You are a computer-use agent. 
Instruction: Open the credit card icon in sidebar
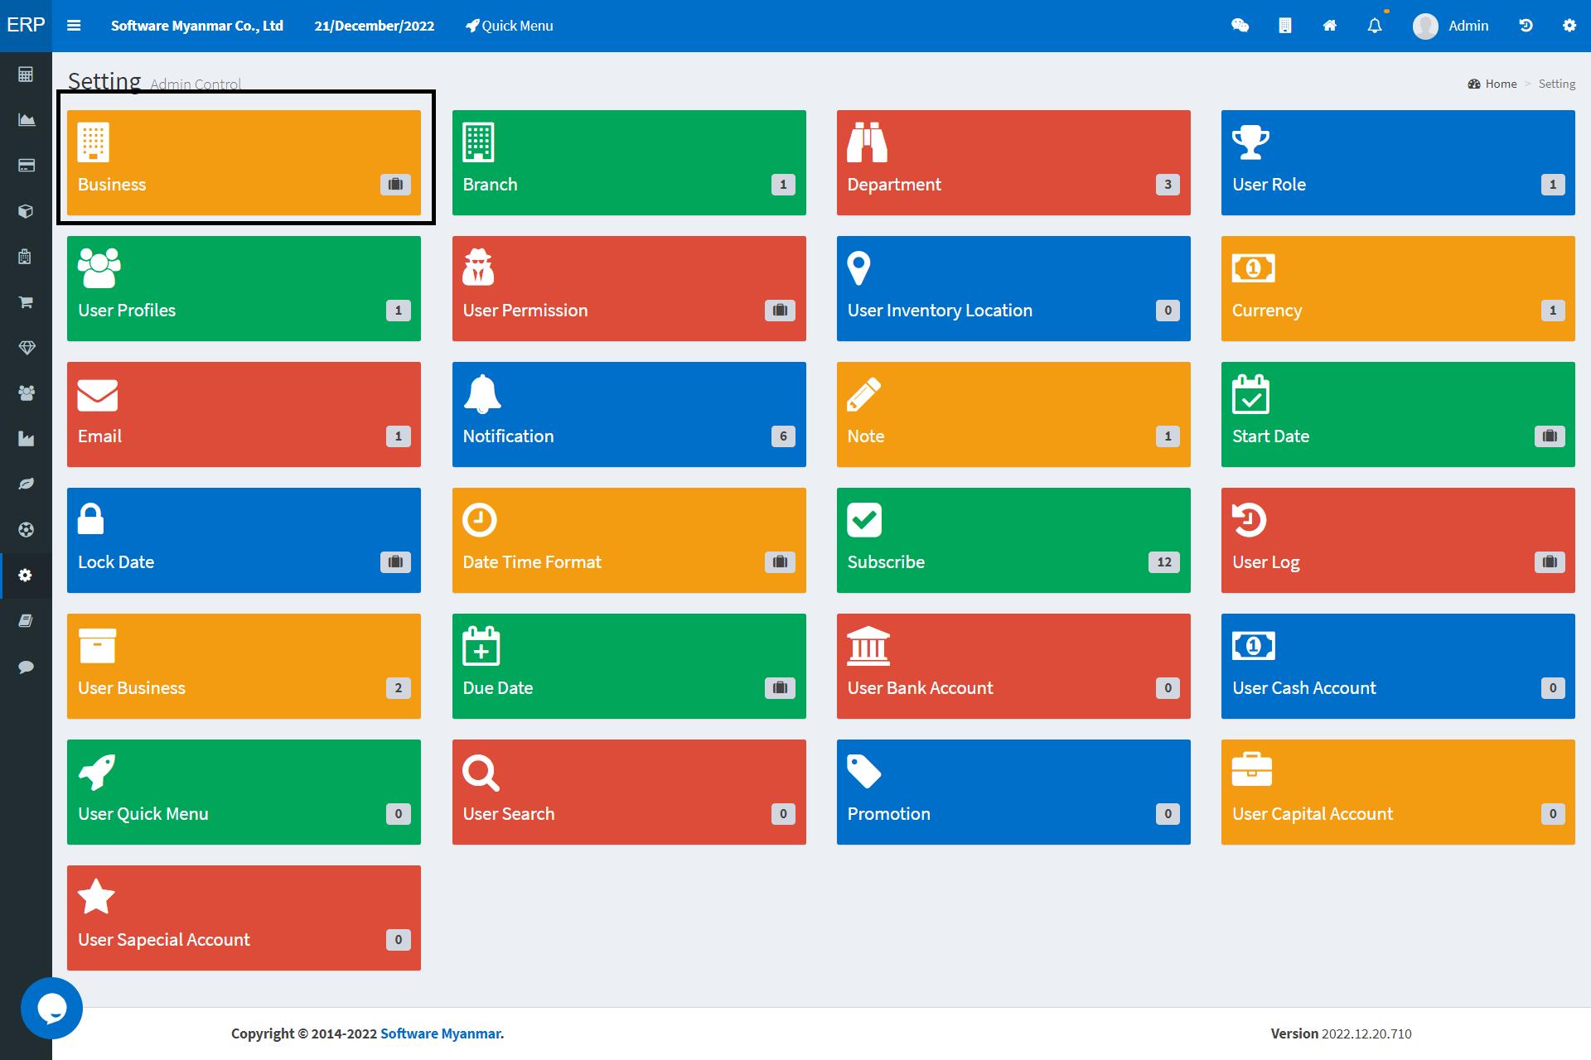coord(26,166)
